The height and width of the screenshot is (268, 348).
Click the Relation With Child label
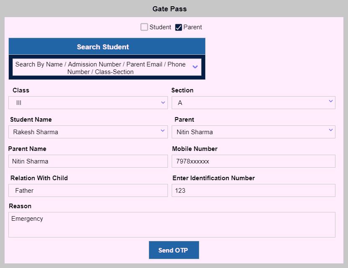point(39,178)
